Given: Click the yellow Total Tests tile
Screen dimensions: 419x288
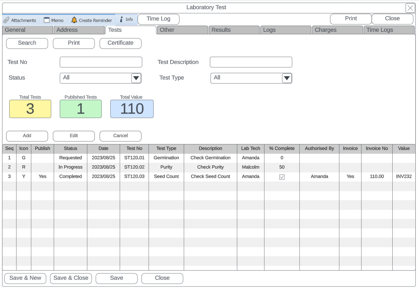Looking at the screenshot, I should coord(30,109).
